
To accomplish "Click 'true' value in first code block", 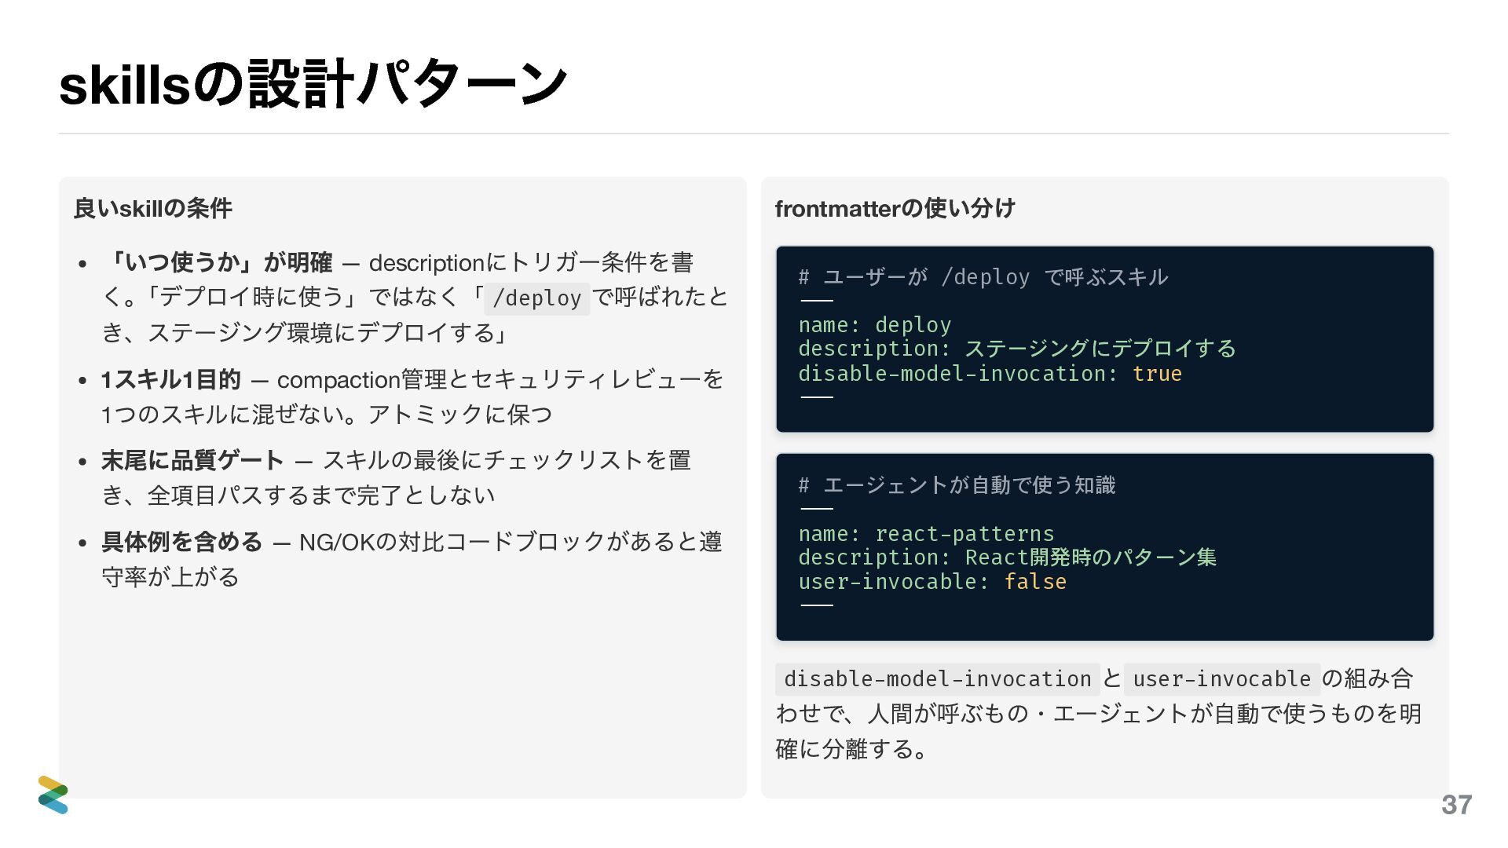I will [1156, 374].
